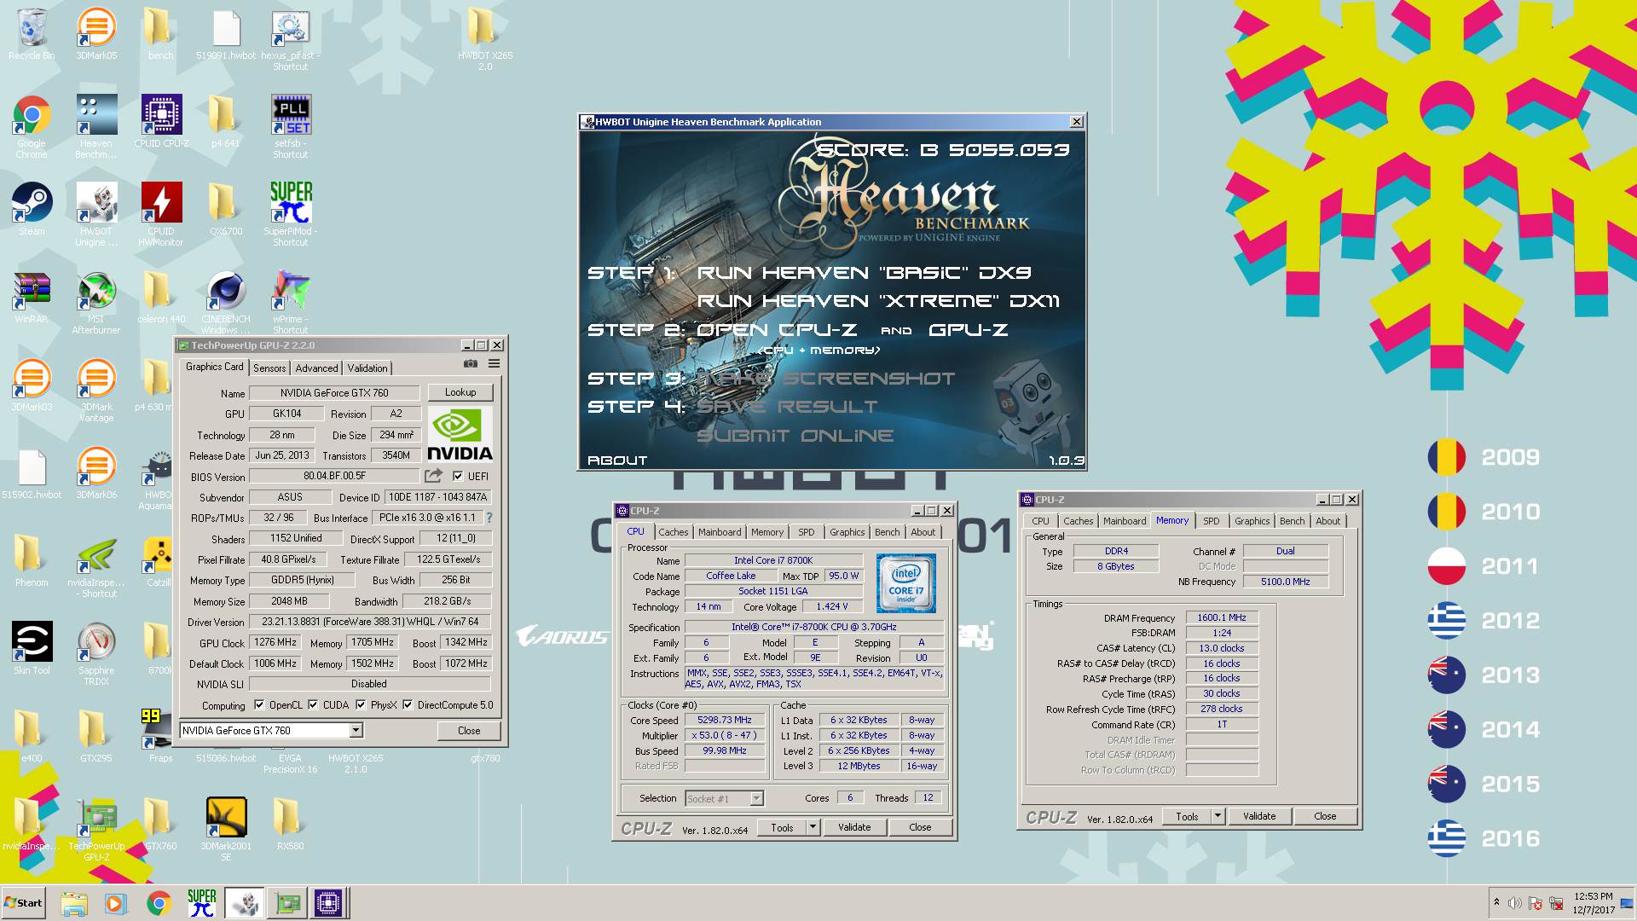Click Run Heaven "Xtreme" DX11 option
This screenshot has width=1637, height=921.
[878, 301]
